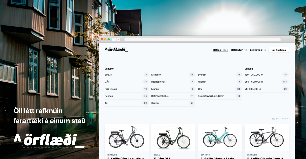
Task: Filter by the Peloton store
Action: coord(109,96)
